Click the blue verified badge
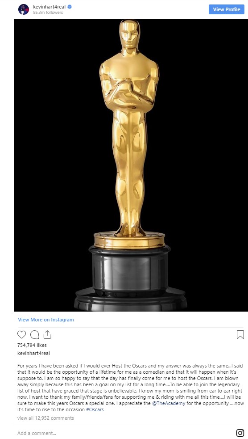This screenshot has width=248, height=439. [x=70, y=7]
